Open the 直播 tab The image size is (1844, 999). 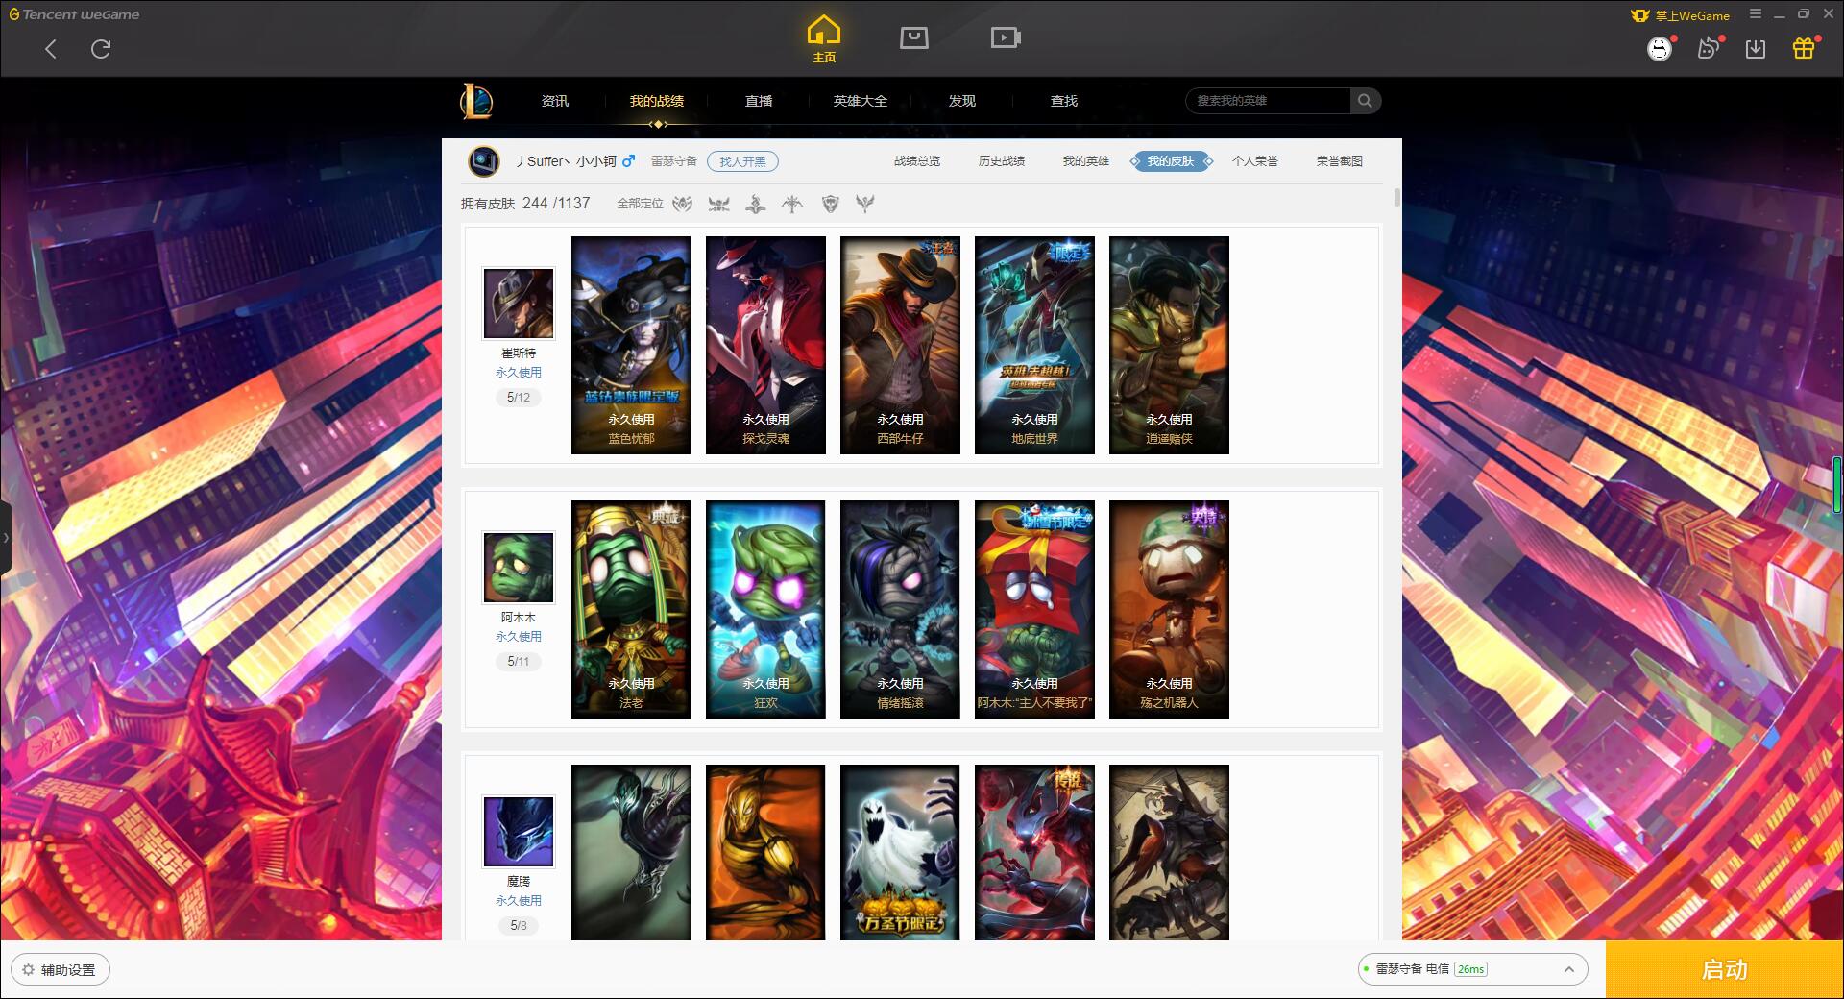759,101
